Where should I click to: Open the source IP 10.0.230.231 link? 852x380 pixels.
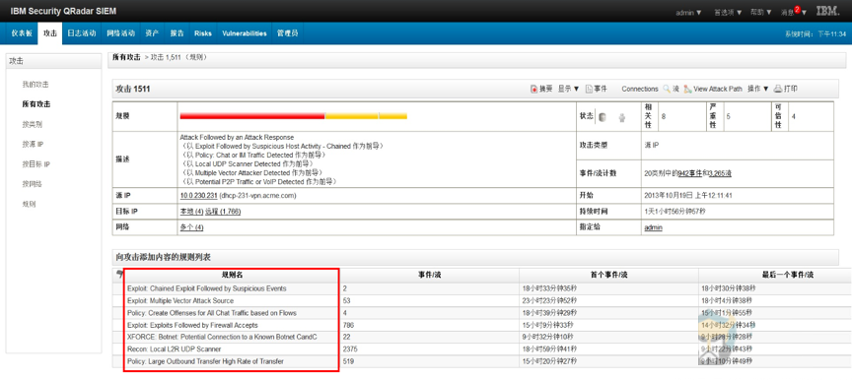[198, 195]
